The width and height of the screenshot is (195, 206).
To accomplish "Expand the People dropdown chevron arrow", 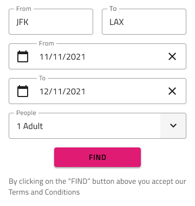I will [x=173, y=126].
